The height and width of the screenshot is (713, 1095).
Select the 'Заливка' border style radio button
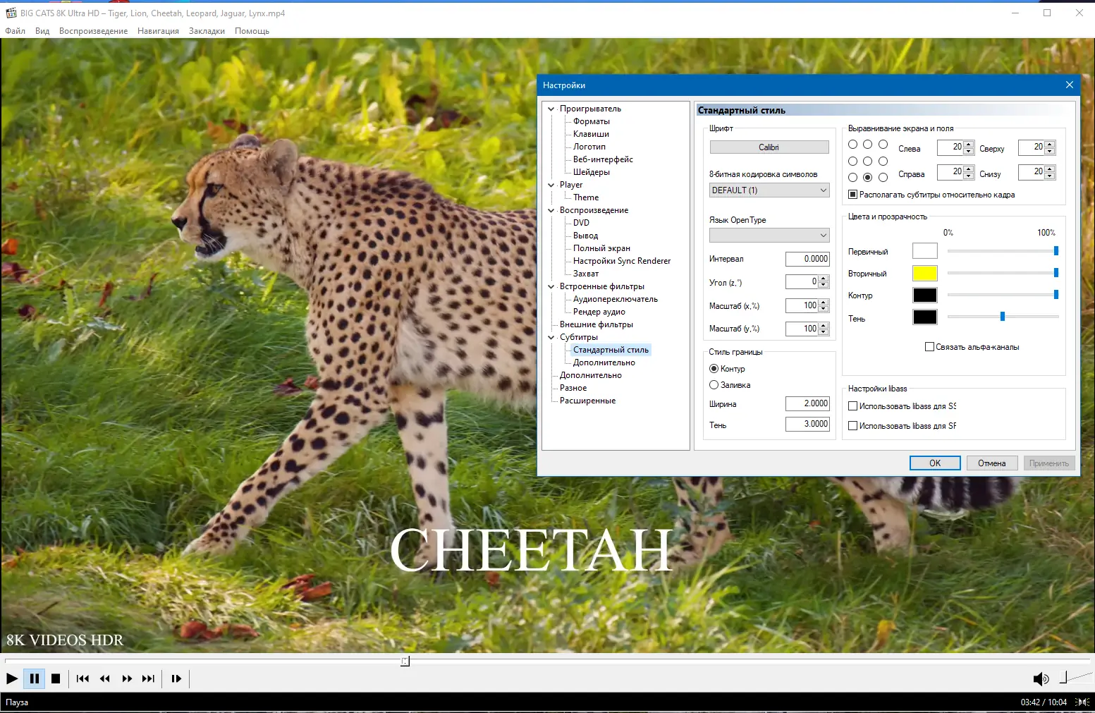tap(714, 384)
